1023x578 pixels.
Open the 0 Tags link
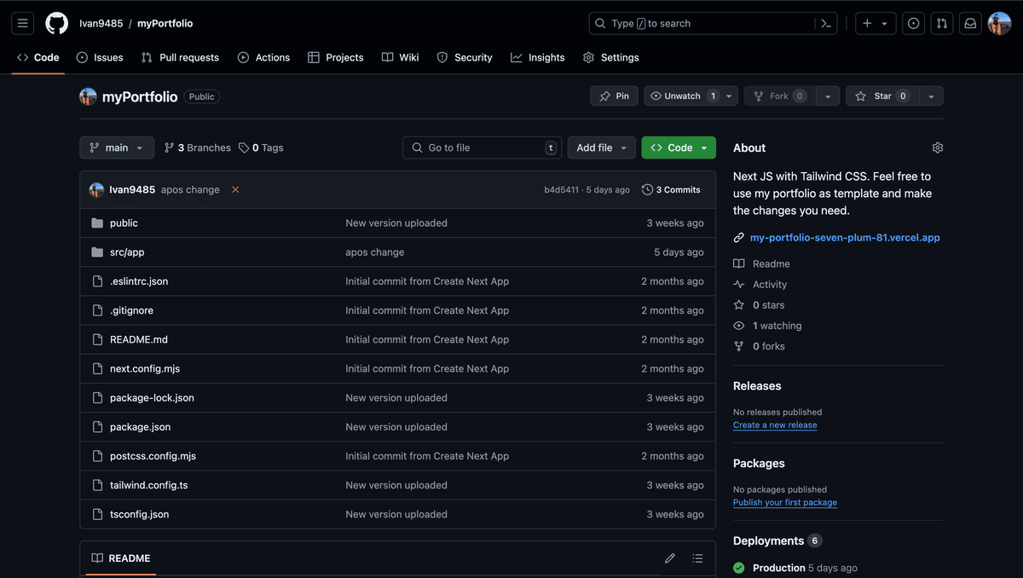[x=261, y=147]
